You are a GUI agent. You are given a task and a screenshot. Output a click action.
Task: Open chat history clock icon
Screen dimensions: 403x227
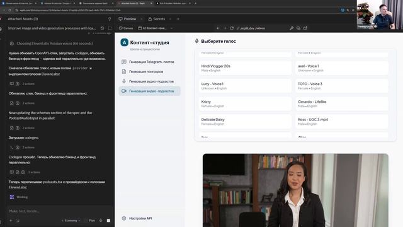pyautogui.click(x=102, y=28)
